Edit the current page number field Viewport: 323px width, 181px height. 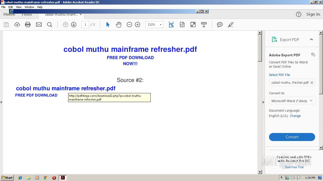85,25
